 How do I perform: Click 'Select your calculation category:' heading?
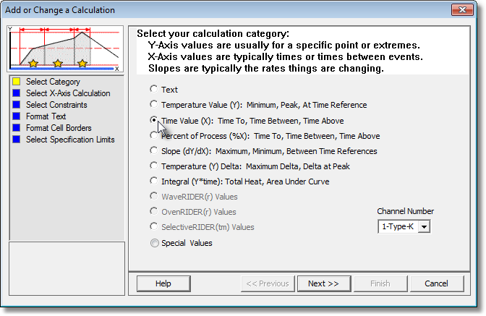pyautogui.click(x=213, y=33)
